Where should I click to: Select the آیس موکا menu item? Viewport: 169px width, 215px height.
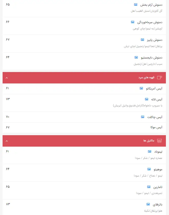coord(156,128)
